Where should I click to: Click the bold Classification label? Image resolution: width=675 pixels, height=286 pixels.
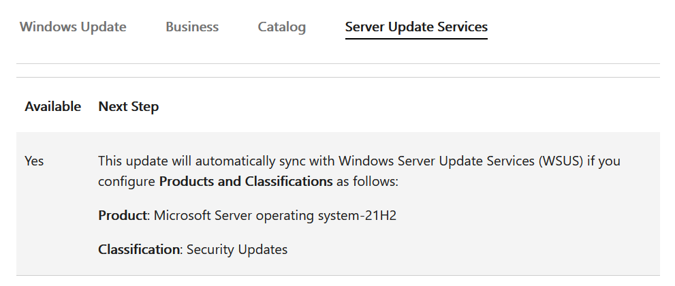click(138, 250)
